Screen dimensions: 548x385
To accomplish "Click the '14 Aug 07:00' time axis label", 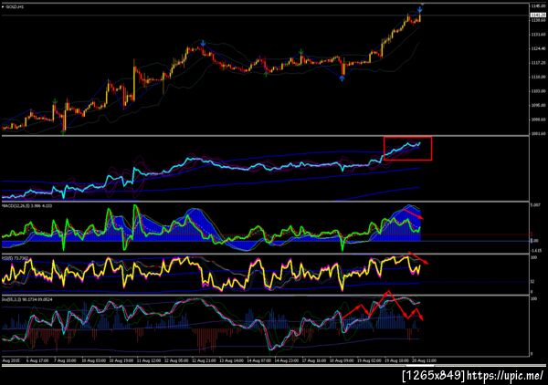I will pos(259,360).
